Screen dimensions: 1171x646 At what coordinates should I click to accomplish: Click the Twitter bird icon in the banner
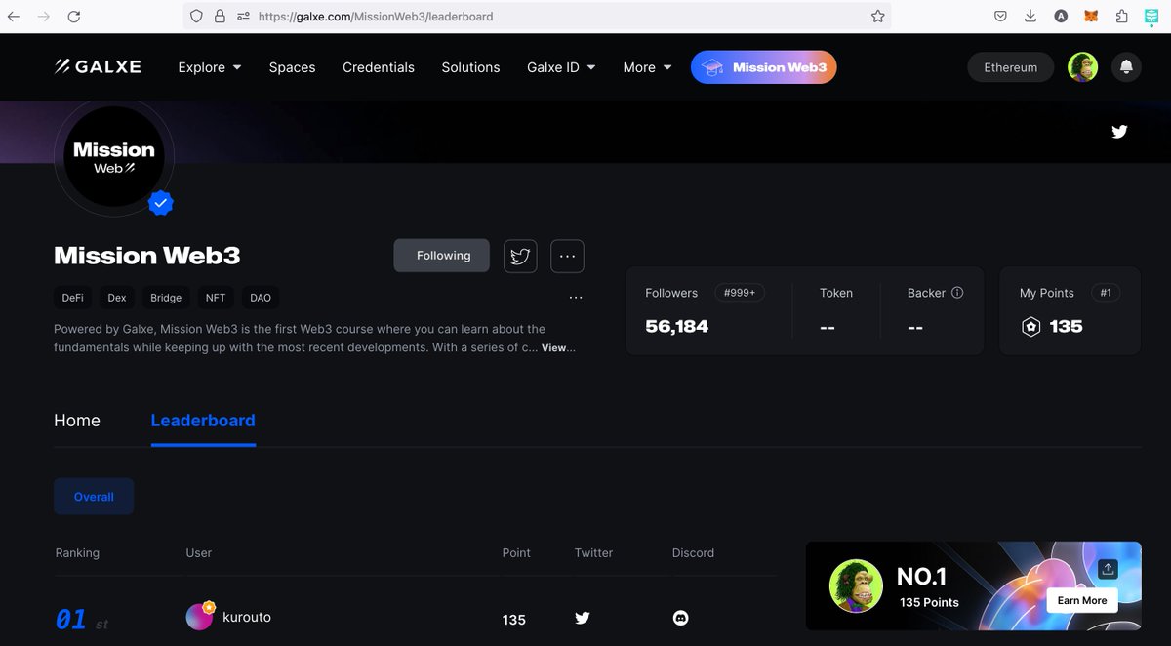(1119, 132)
